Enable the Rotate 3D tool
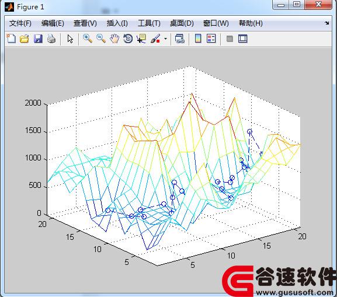The image size is (337, 297). pos(128,39)
